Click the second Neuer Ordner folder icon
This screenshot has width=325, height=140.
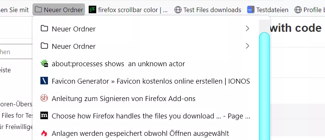click(x=44, y=45)
